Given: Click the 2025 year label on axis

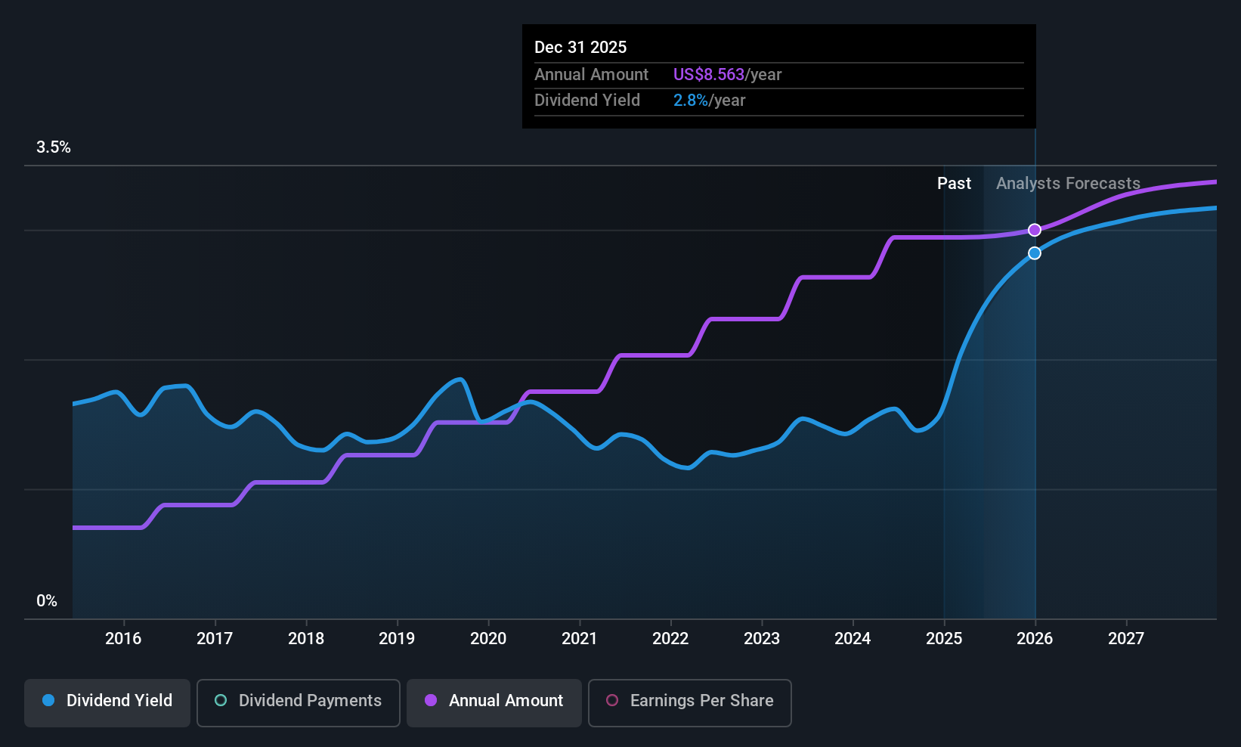Looking at the screenshot, I should pyautogui.click(x=944, y=639).
